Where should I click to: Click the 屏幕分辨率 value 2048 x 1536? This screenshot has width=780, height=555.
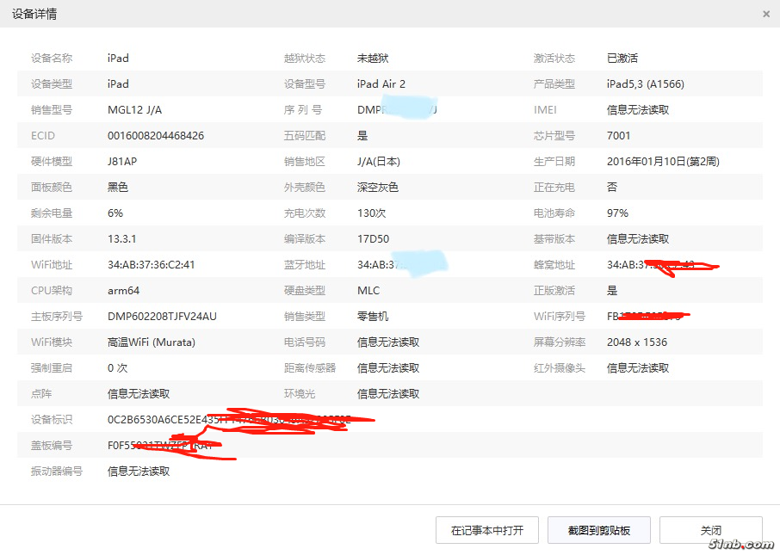pyautogui.click(x=637, y=342)
